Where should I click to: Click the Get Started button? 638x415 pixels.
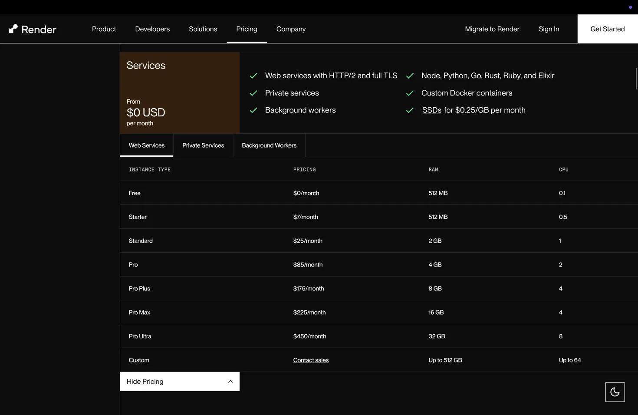coord(608,29)
